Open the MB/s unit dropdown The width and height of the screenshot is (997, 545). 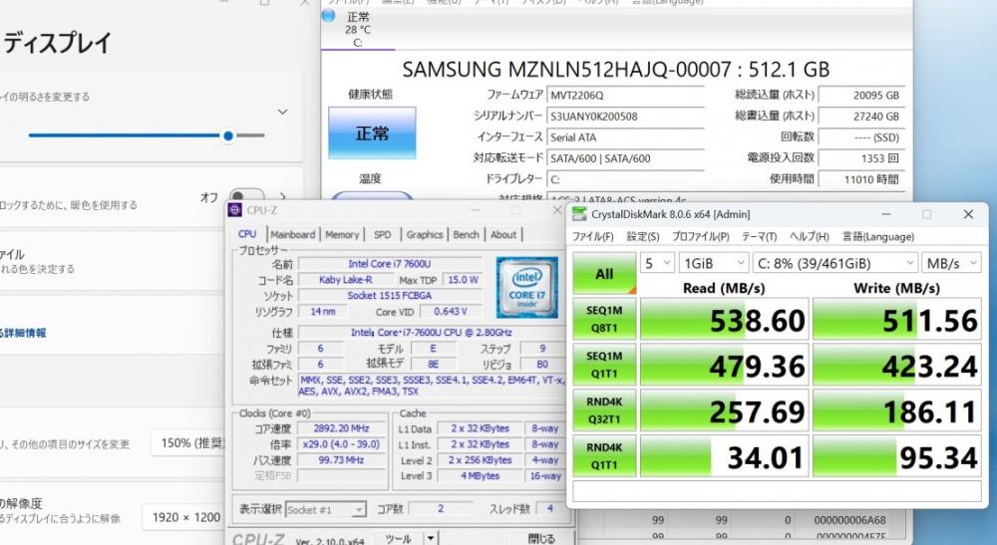(x=952, y=263)
